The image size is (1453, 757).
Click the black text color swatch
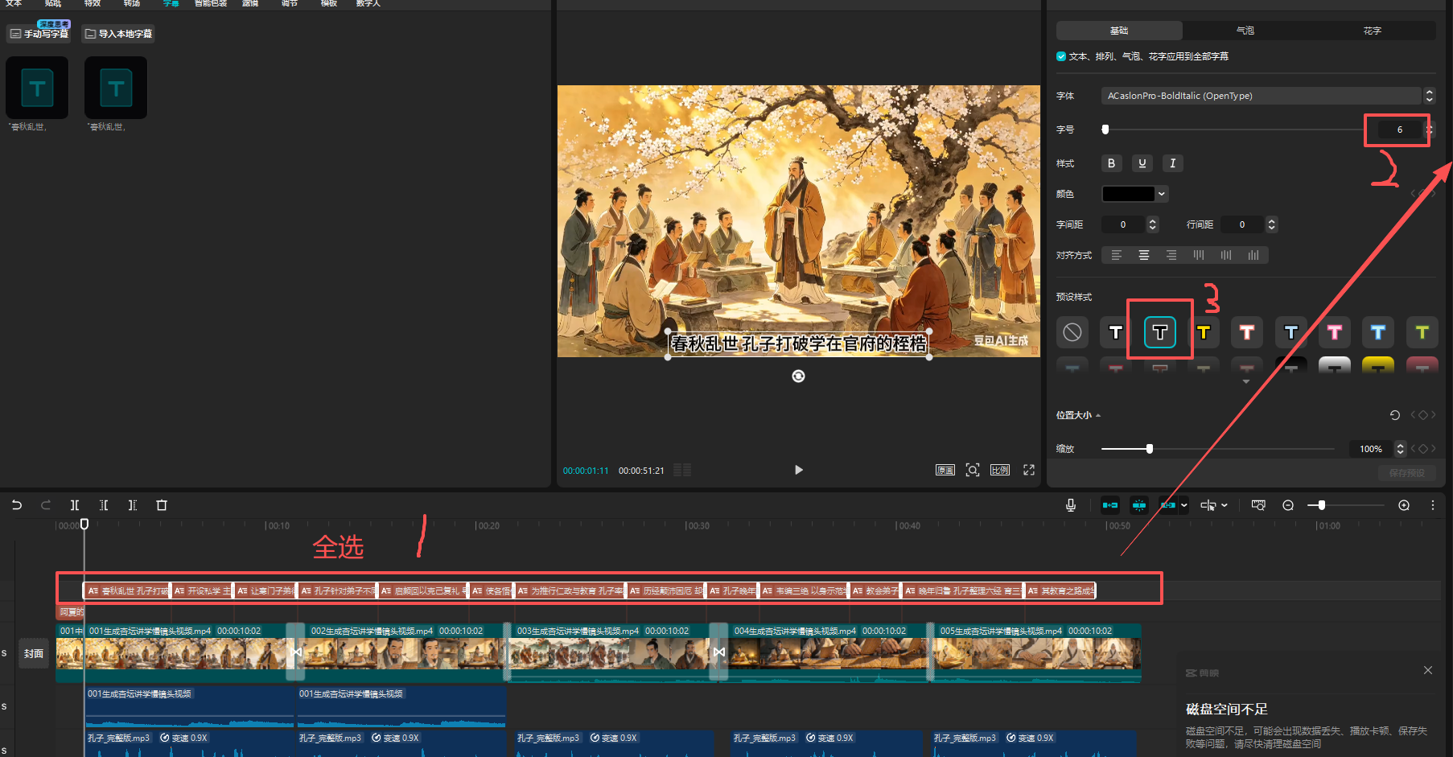(x=1128, y=194)
